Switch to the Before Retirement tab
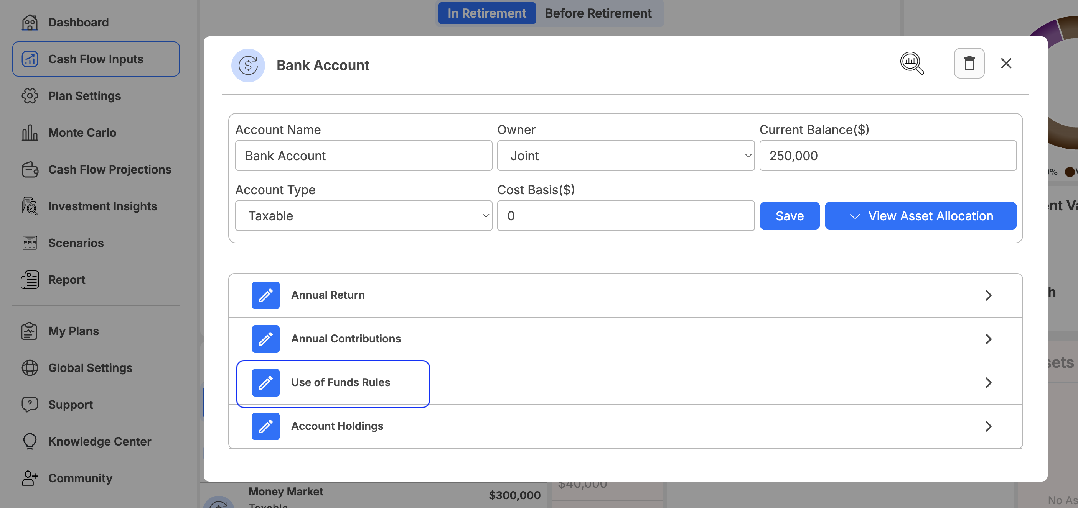Image resolution: width=1078 pixels, height=508 pixels. pos(598,13)
